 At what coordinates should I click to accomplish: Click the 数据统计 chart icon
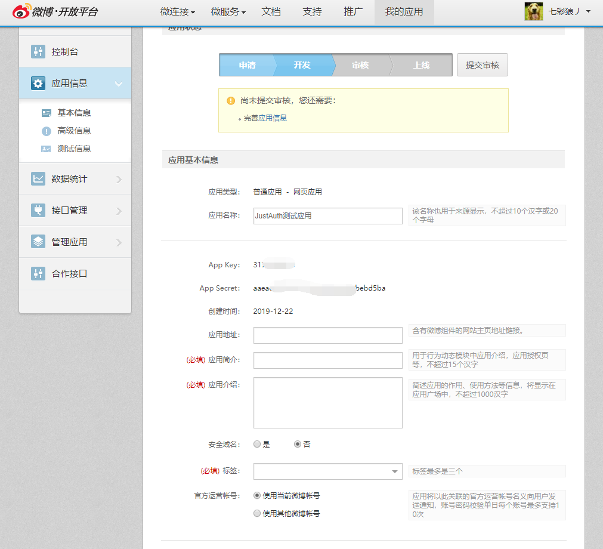pyautogui.click(x=38, y=178)
